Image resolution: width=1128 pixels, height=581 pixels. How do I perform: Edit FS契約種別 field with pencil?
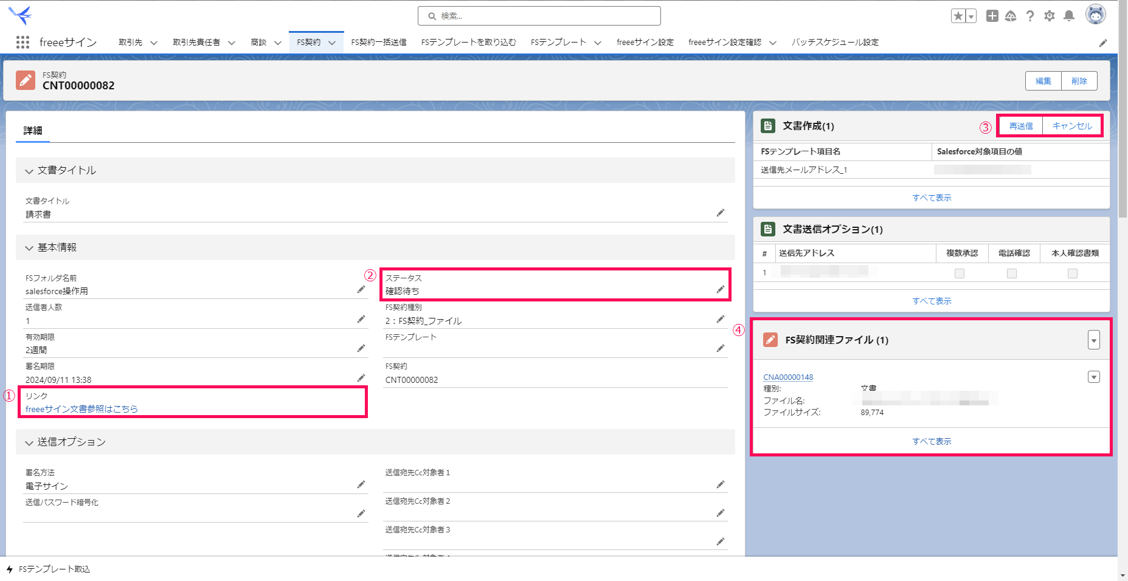(721, 319)
